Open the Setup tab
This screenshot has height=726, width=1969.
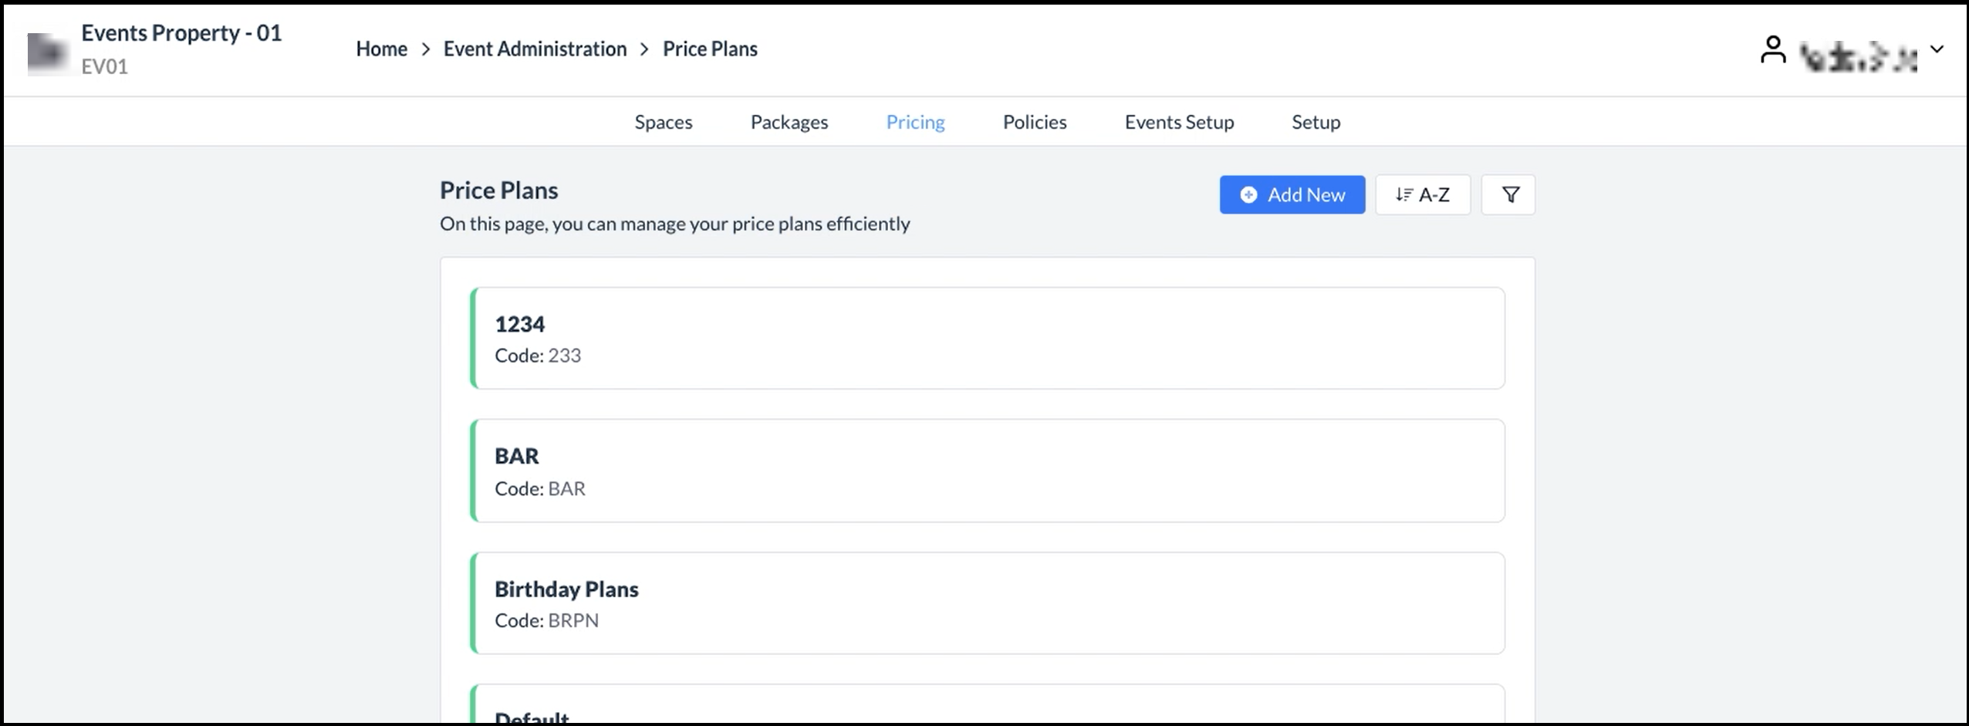(x=1315, y=122)
